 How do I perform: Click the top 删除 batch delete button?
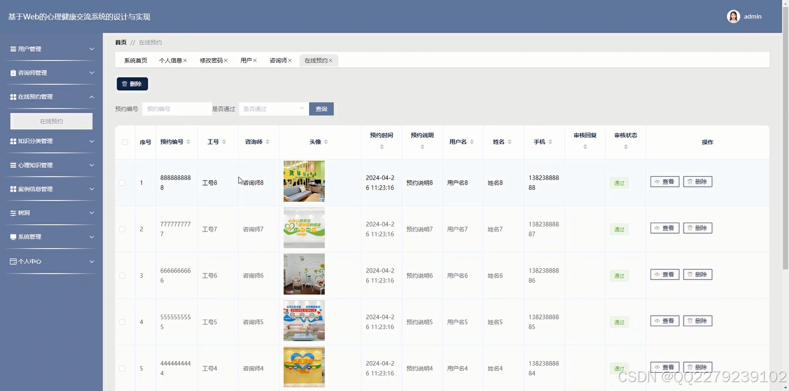tap(132, 84)
